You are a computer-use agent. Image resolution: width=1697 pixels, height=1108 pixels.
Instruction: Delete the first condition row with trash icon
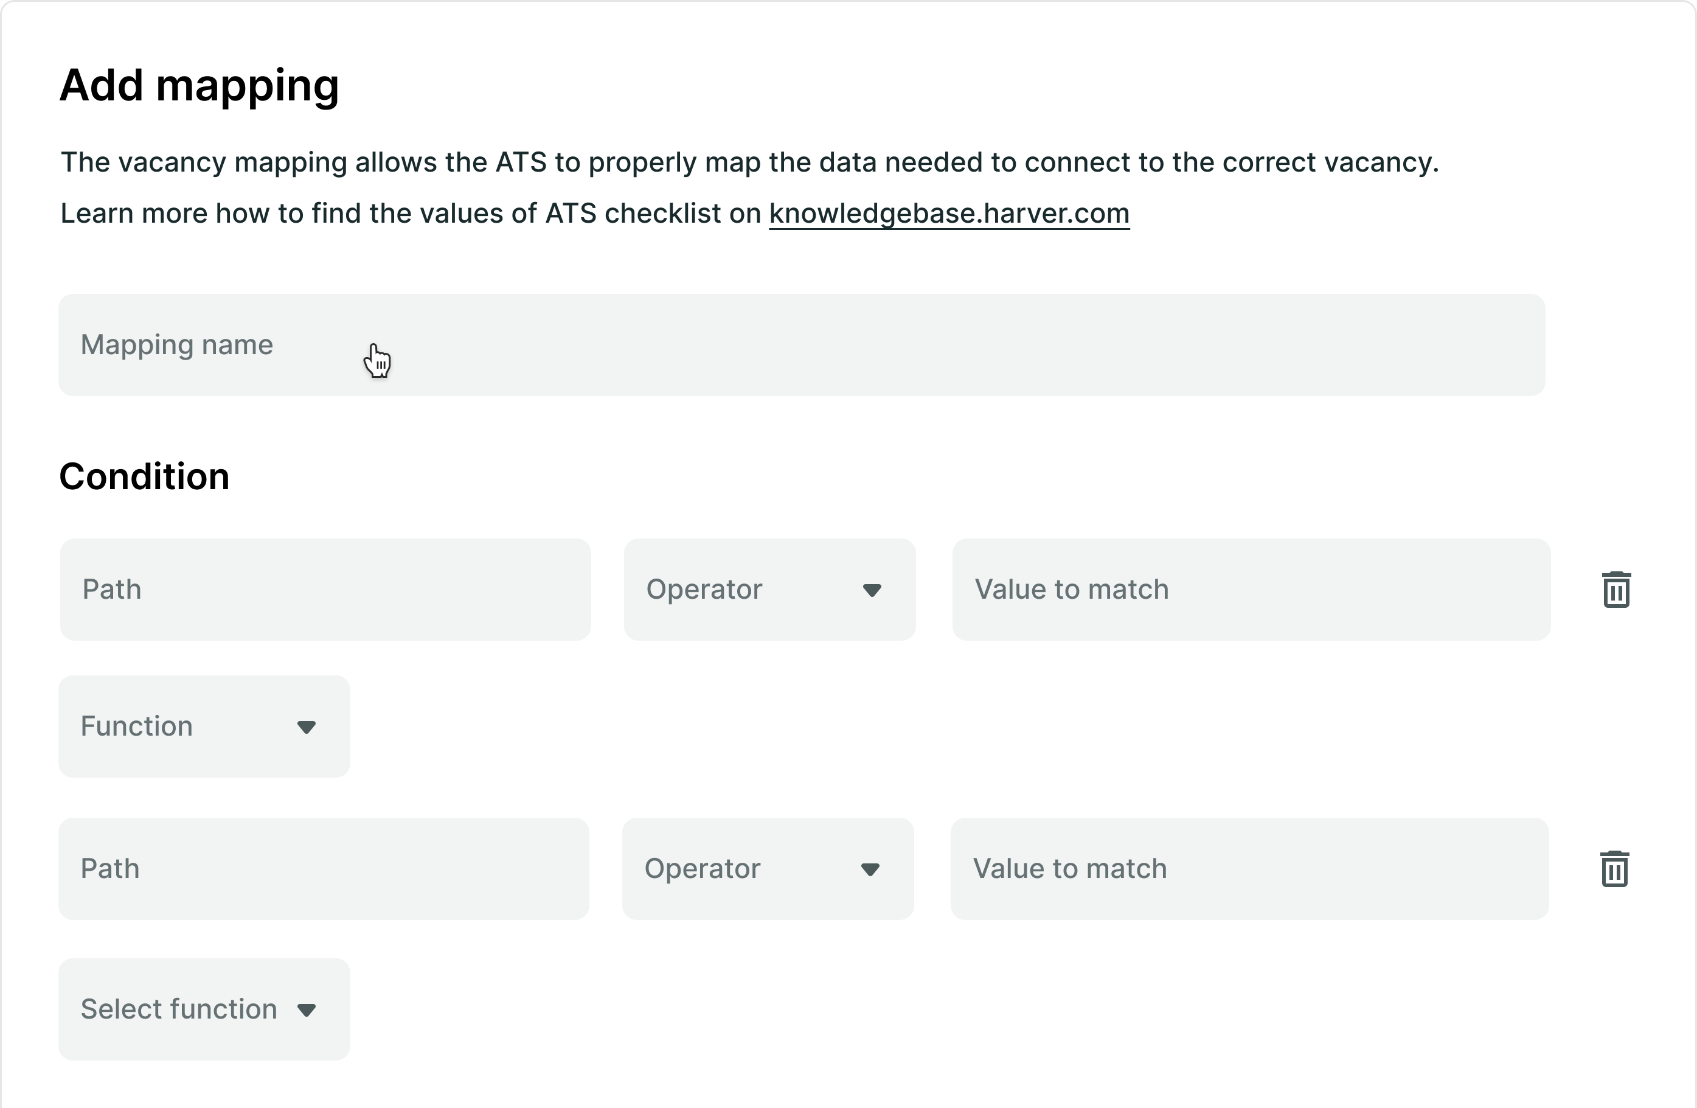(x=1615, y=590)
